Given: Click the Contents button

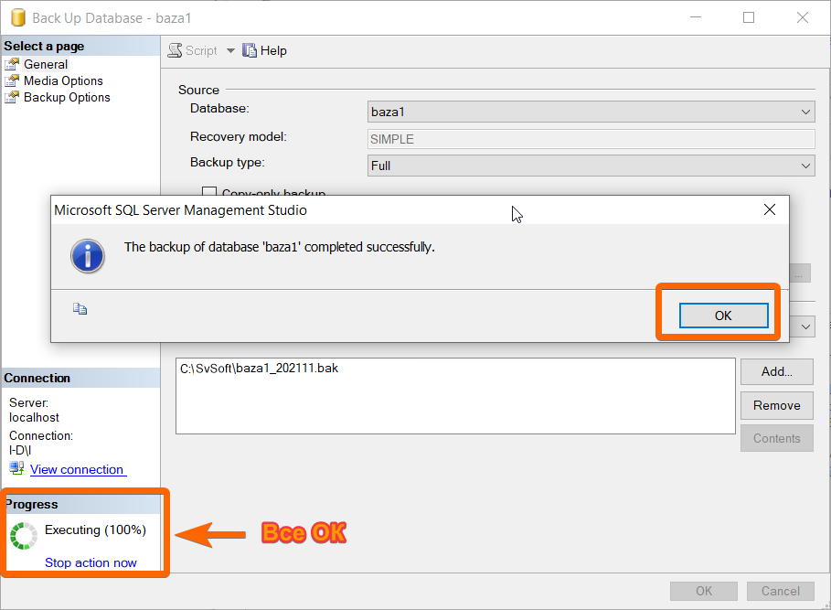Looking at the screenshot, I should click(x=777, y=438).
